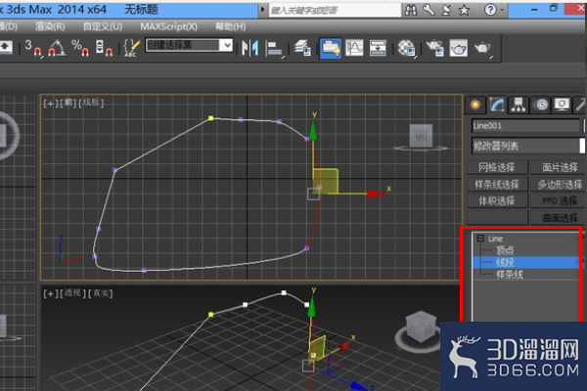
Task: Click the 网格选择 button
Action: coord(497,167)
